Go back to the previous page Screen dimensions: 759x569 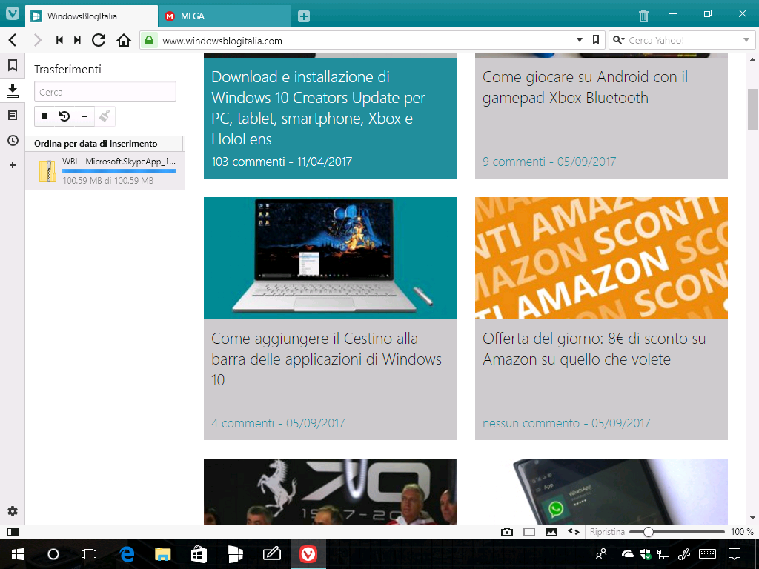coord(13,40)
